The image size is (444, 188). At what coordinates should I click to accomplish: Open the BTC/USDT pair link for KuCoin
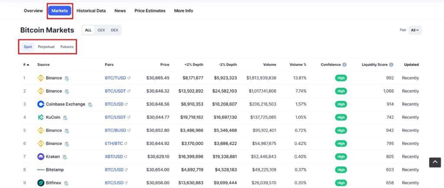(114, 117)
